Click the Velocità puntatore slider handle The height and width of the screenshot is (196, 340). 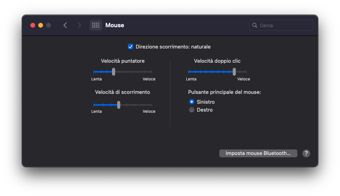pos(114,71)
